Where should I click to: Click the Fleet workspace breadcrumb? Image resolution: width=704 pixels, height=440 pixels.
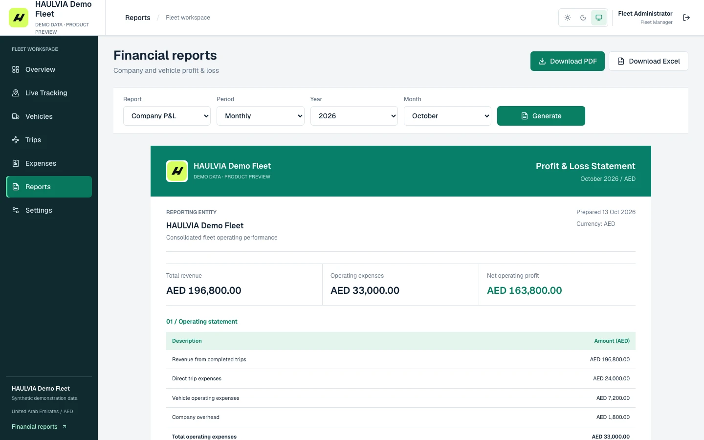point(188,18)
